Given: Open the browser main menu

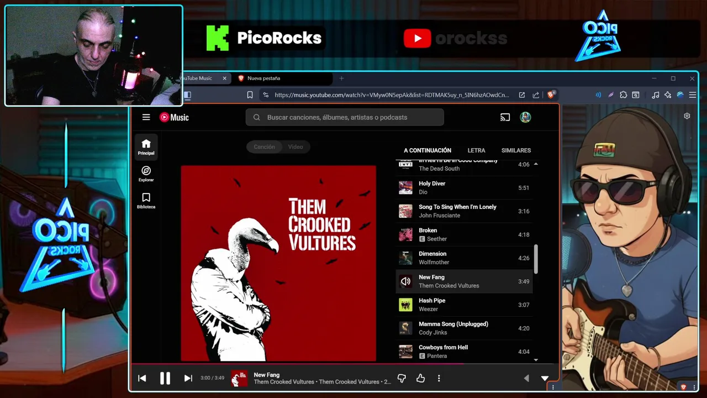Looking at the screenshot, I should 693,95.
